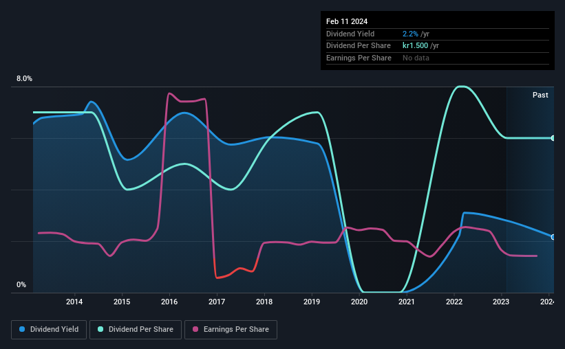
Task: Click the 2.2% dividend yield tooltip value
Action: point(410,34)
